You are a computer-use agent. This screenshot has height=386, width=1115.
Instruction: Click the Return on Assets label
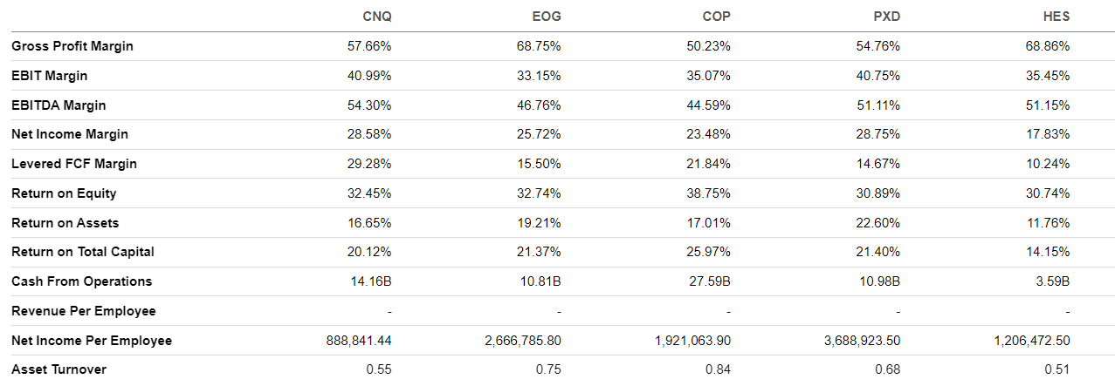[65, 223]
